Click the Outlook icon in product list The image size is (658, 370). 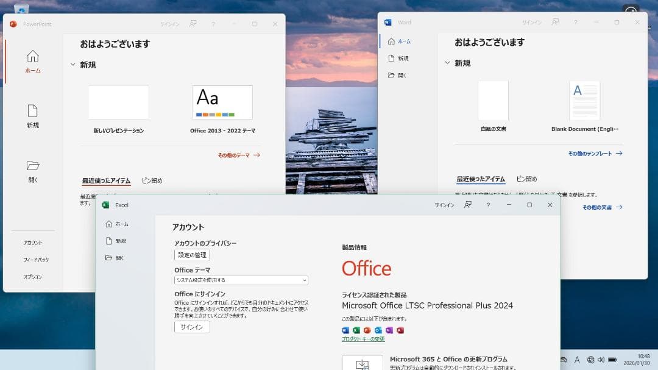click(378, 330)
